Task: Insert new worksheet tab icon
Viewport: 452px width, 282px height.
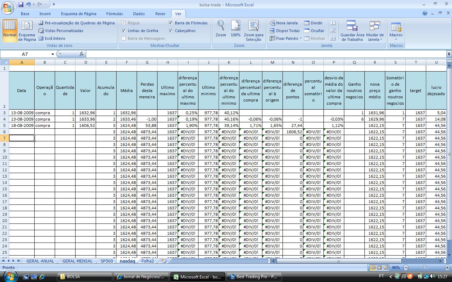Action: pos(164,261)
